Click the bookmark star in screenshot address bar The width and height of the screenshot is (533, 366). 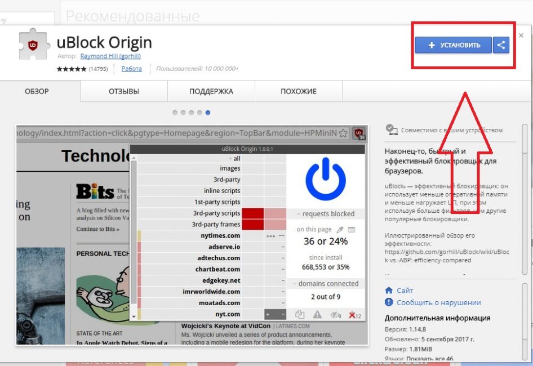343,133
